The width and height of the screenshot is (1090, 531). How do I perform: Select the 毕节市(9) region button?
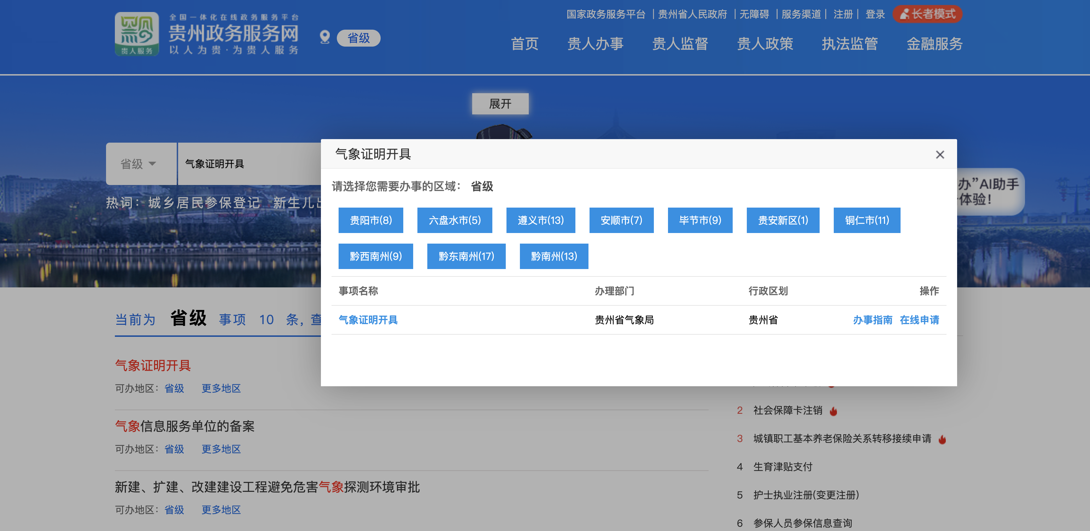pyautogui.click(x=700, y=220)
